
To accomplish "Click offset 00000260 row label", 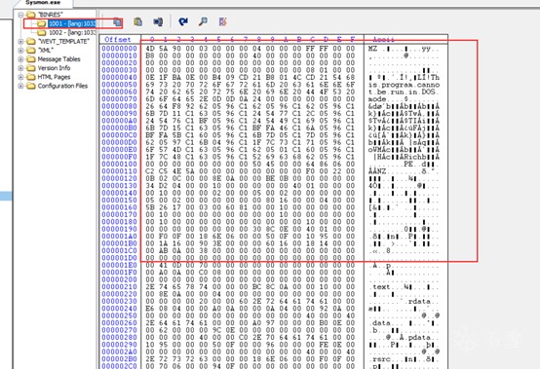I will pos(119,323).
